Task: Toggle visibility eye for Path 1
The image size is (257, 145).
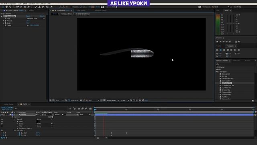Action: tap(2, 122)
